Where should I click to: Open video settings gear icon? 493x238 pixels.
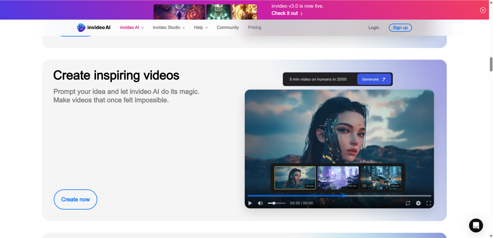pos(418,203)
